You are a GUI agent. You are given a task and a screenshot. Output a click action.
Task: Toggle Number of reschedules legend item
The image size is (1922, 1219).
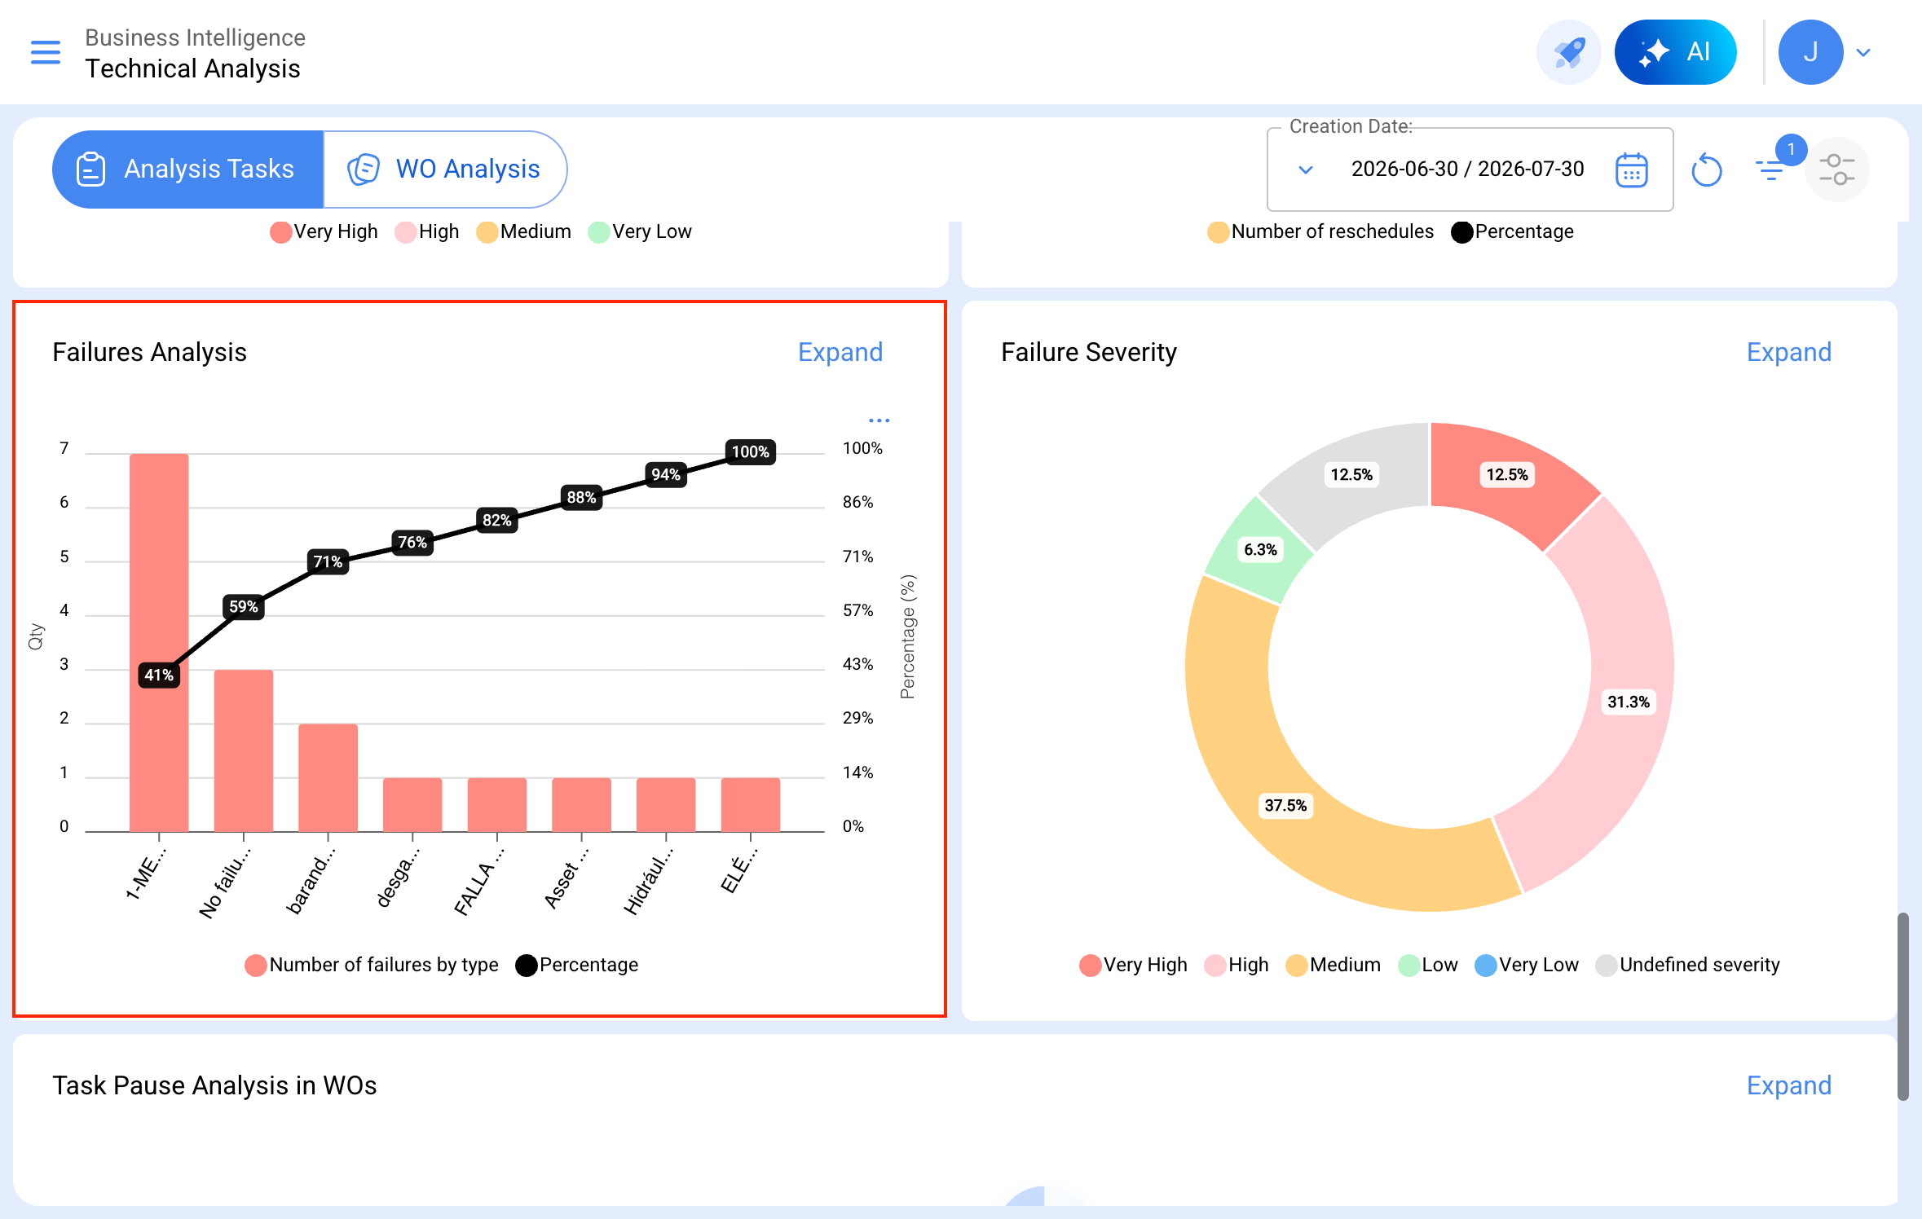click(1320, 231)
